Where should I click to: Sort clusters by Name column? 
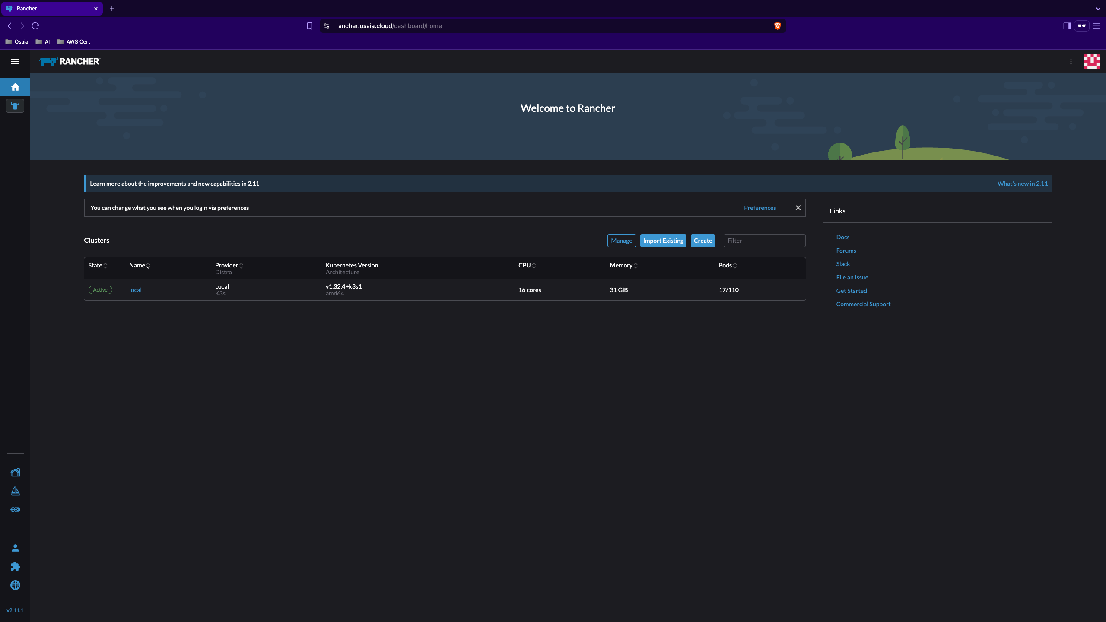(x=140, y=265)
